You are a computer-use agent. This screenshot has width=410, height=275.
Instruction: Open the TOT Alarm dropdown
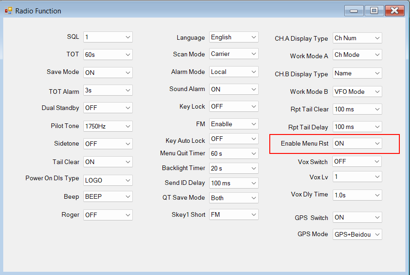[108, 91]
